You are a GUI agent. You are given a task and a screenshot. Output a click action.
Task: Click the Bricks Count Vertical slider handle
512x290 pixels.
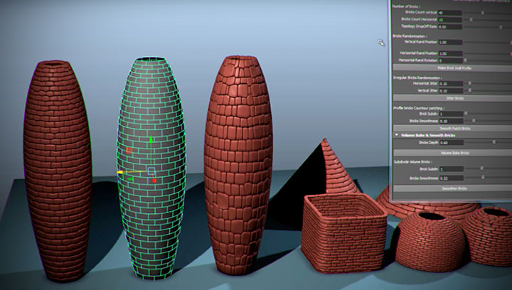(483, 13)
